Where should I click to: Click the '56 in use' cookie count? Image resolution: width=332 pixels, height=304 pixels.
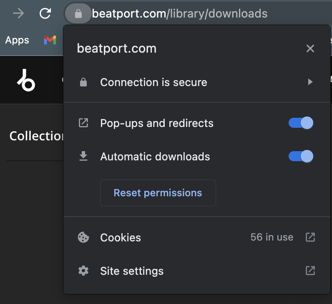272,237
